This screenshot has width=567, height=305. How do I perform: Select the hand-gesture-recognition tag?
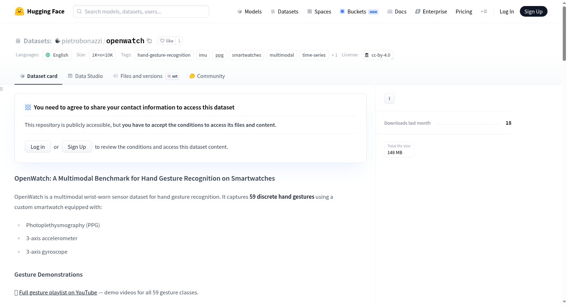pyautogui.click(x=164, y=55)
